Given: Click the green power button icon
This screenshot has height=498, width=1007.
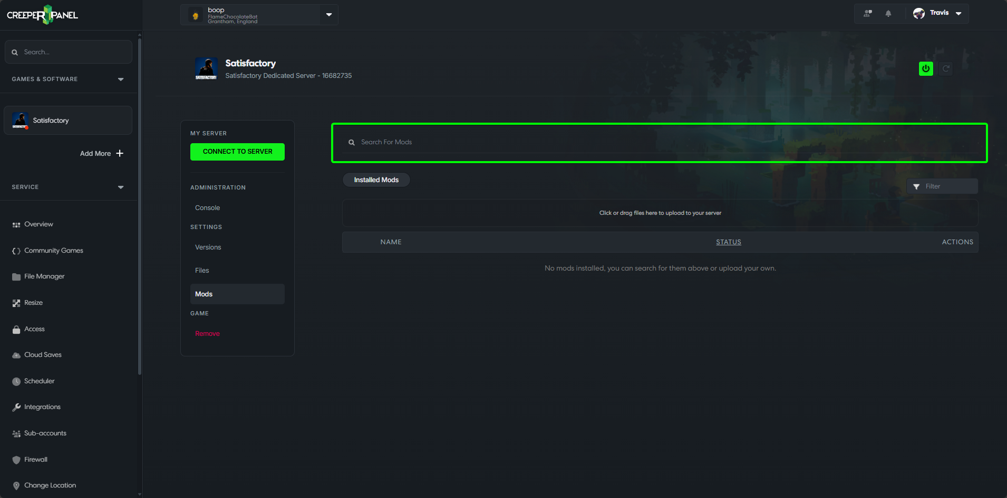Looking at the screenshot, I should pyautogui.click(x=926, y=68).
